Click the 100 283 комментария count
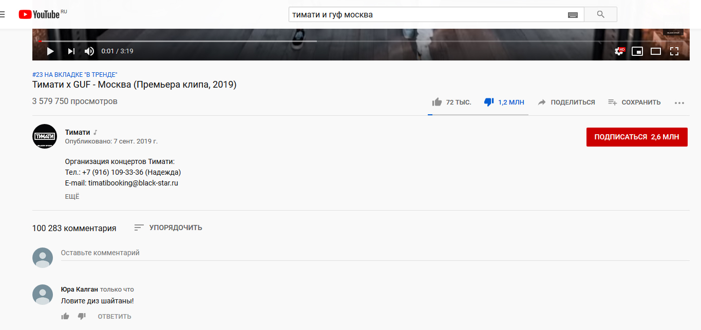This screenshot has width=701, height=330. tap(74, 228)
